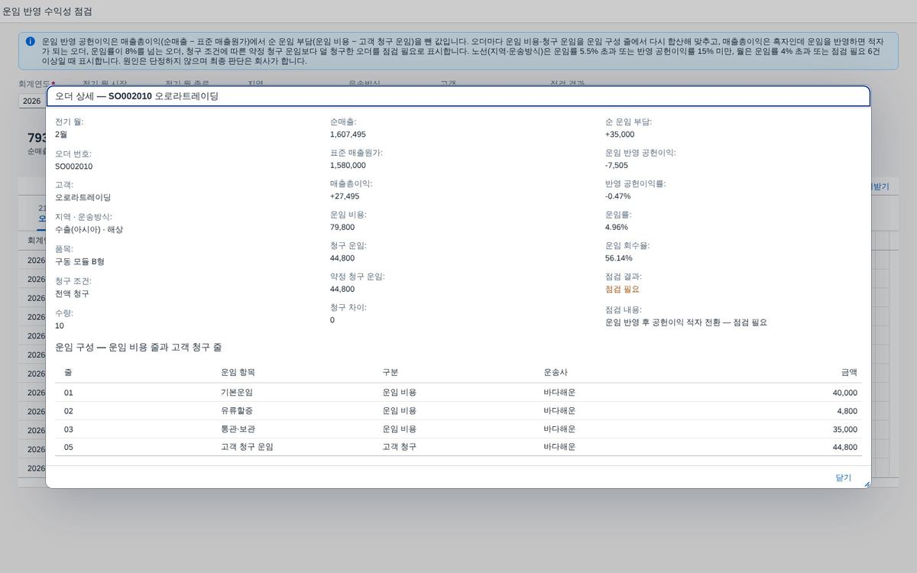The width and height of the screenshot is (917, 573).
Task: Click the 운임률 value 4.96%
Action: [617, 227]
